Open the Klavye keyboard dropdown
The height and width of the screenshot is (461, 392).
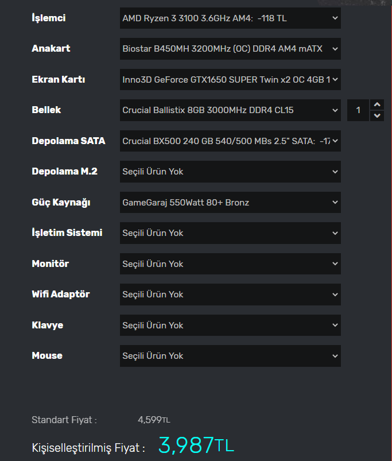[230, 325]
